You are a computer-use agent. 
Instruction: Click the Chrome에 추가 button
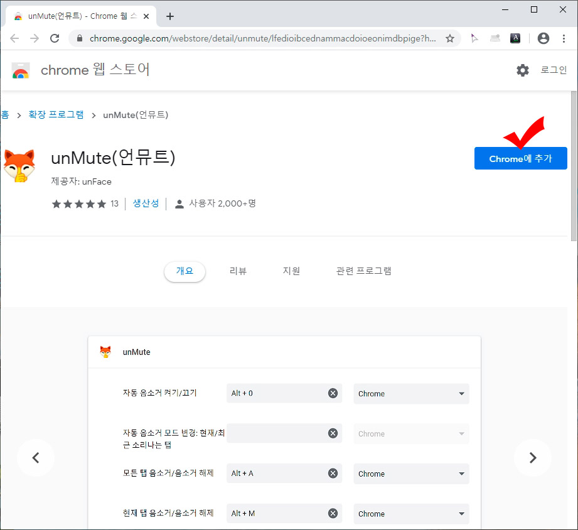(x=520, y=158)
